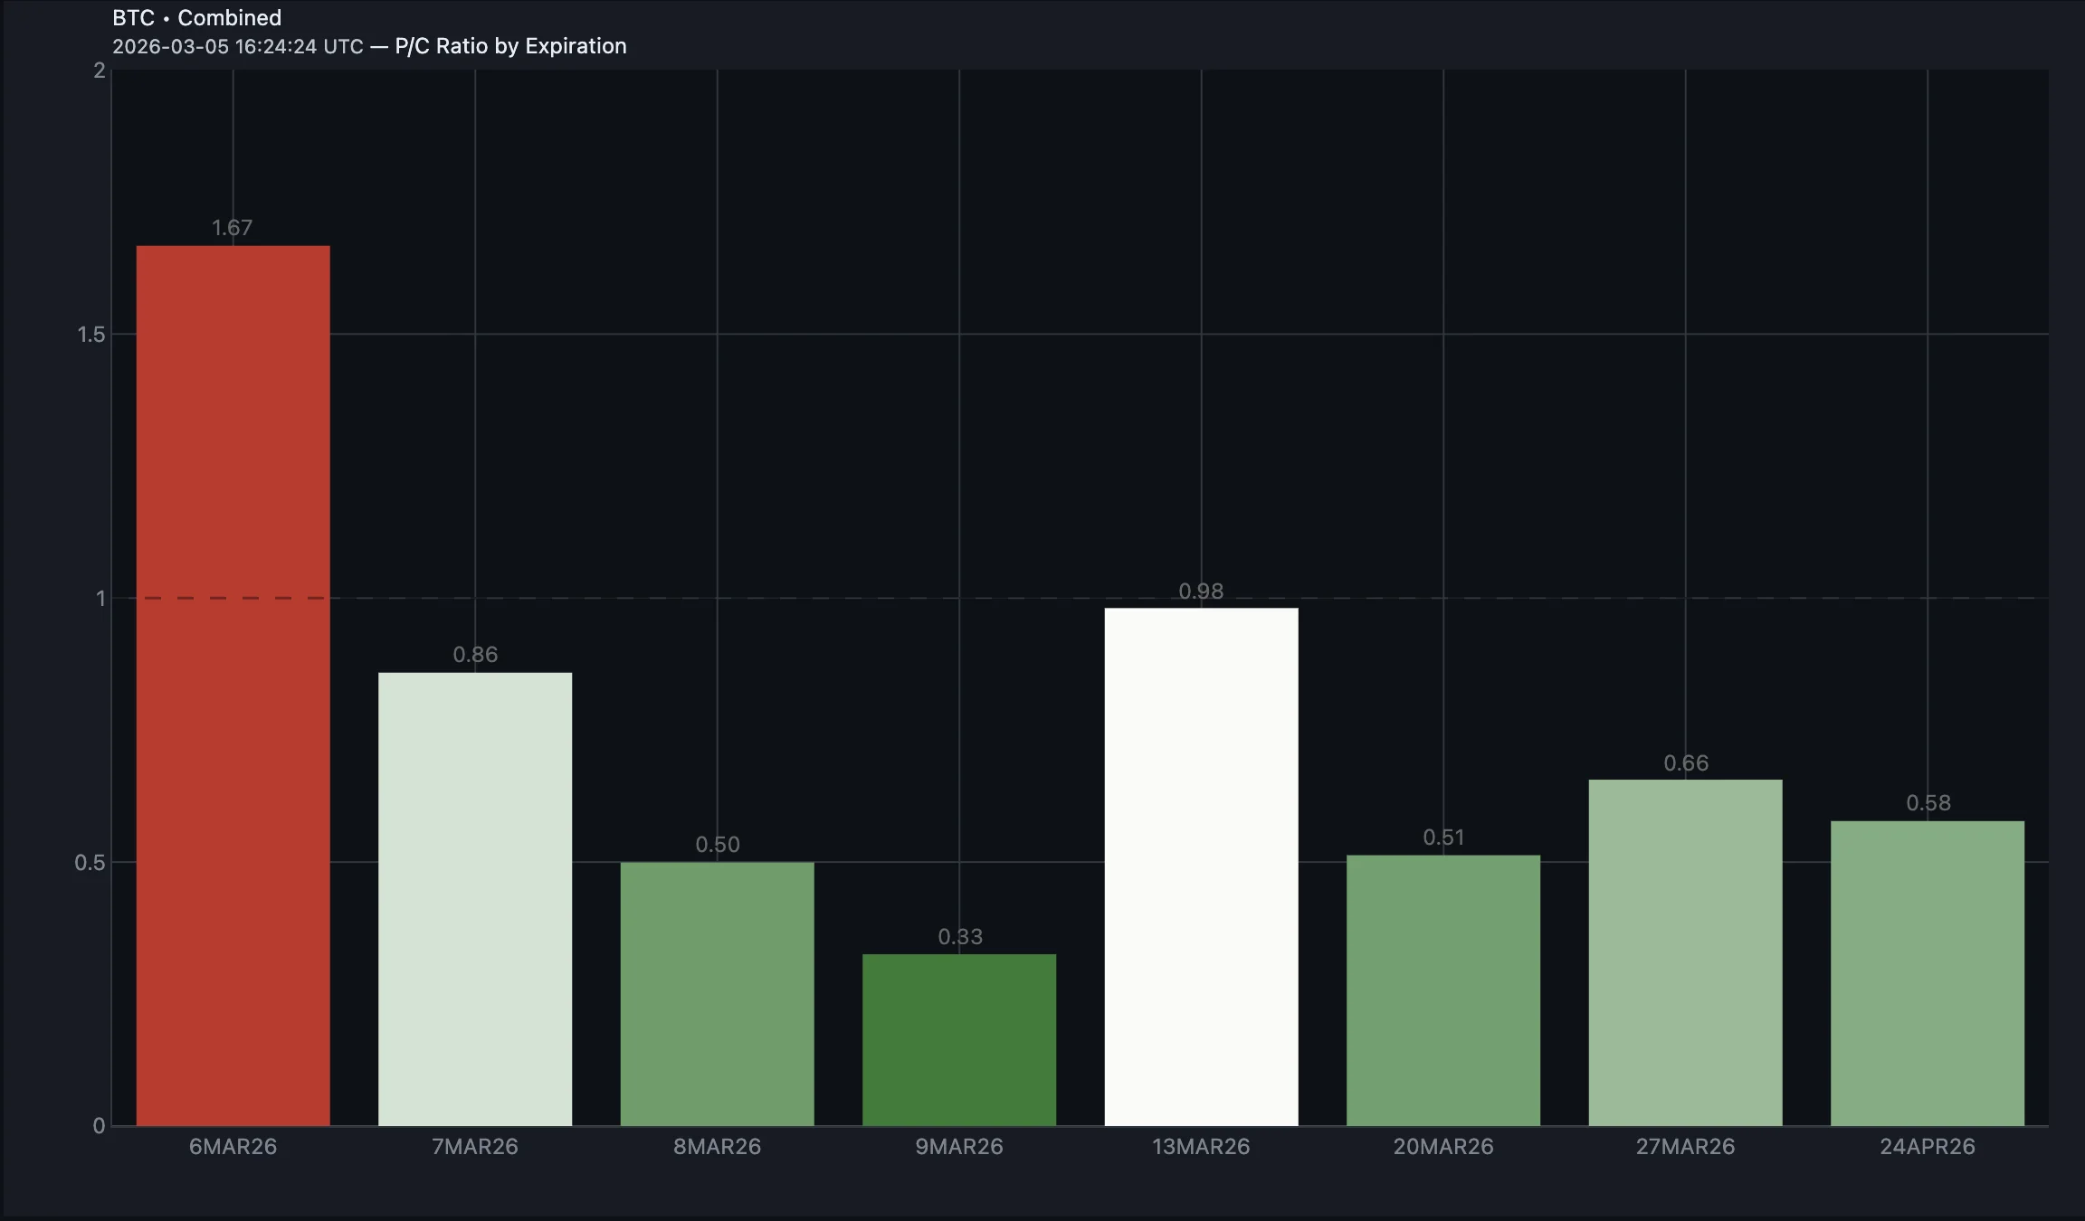Click the 0.66 value label
The width and height of the screenshot is (2085, 1221).
(1686, 763)
